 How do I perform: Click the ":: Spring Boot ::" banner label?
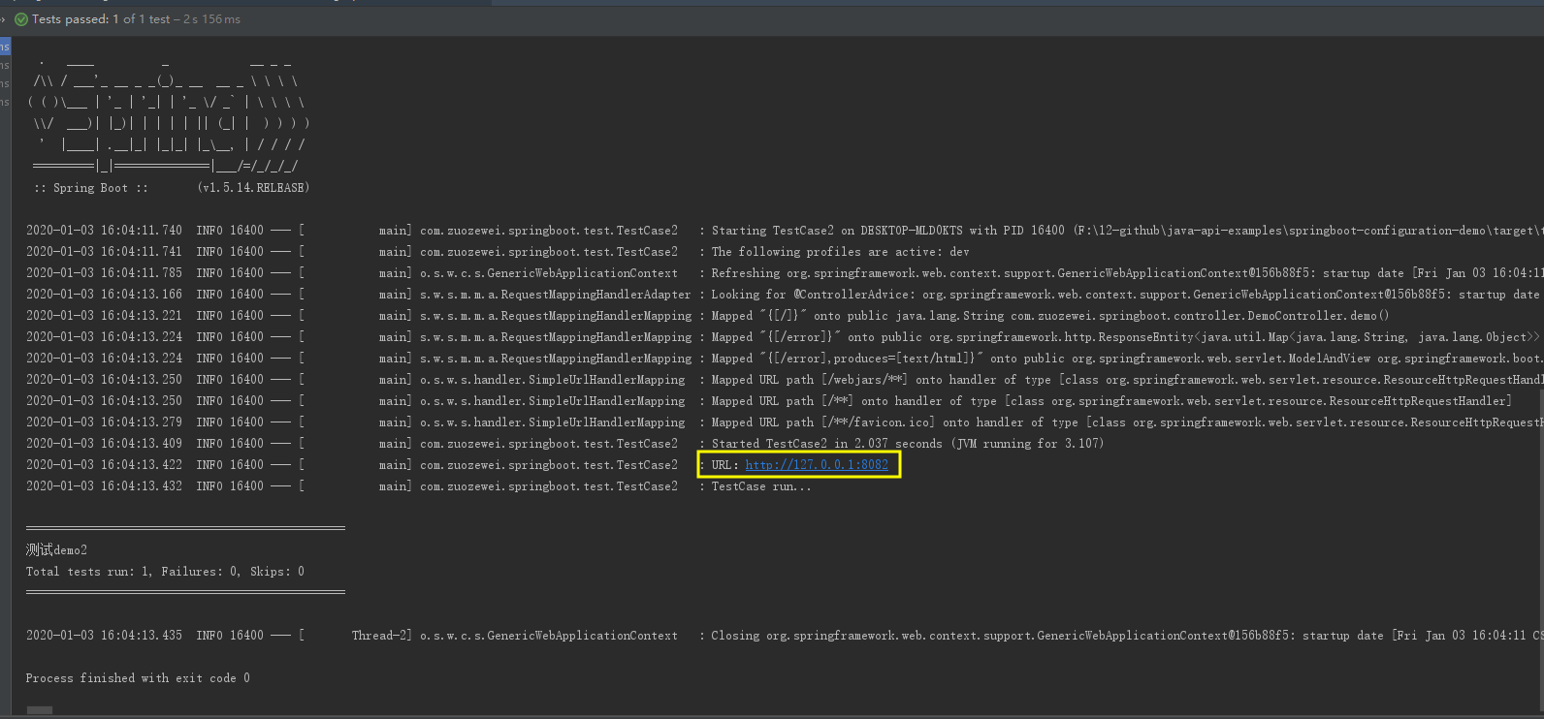point(90,188)
